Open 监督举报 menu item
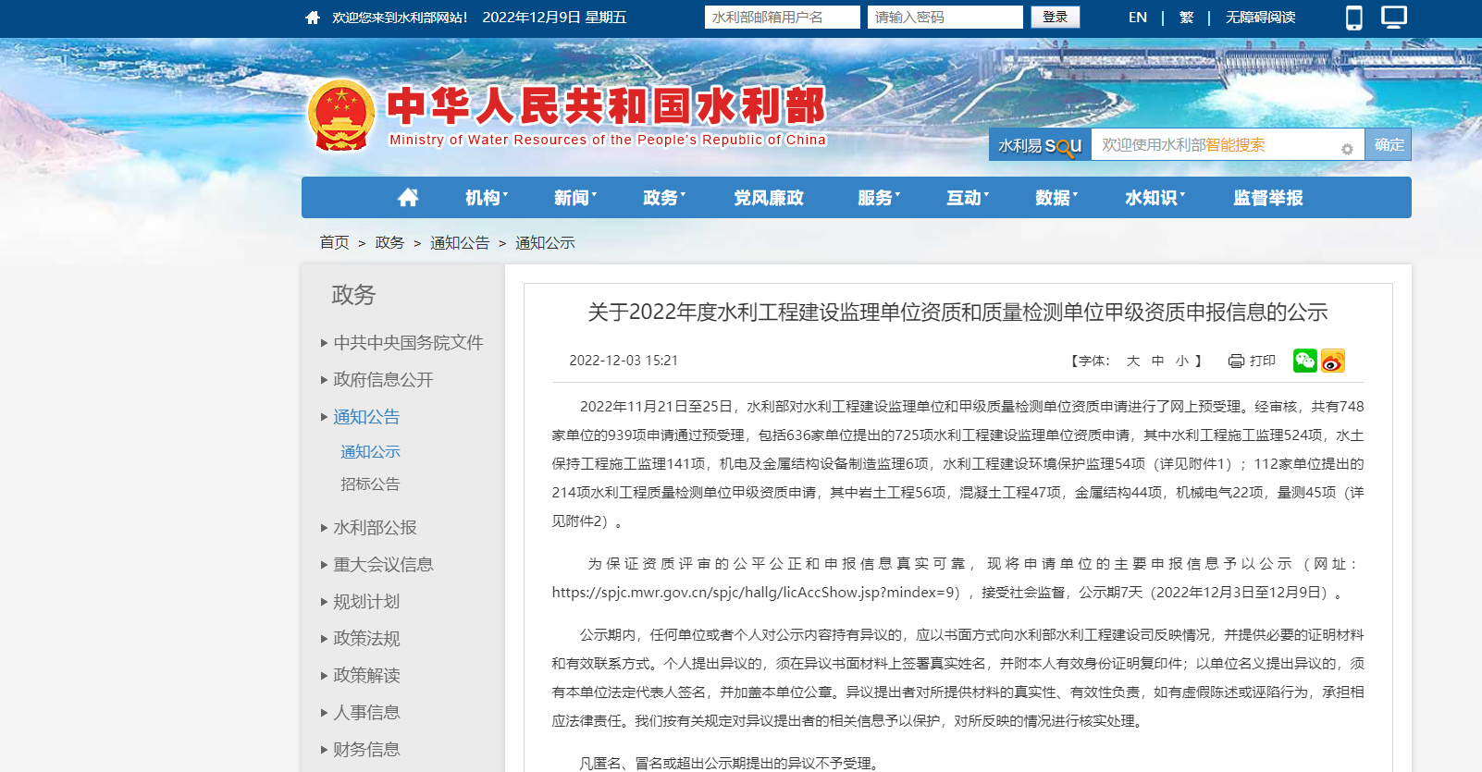This screenshot has height=772, width=1482. coord(1267,198)
